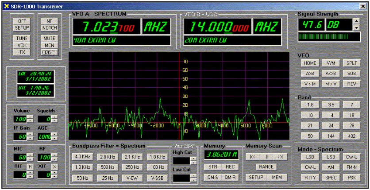Toggle XIT with the X button
The image size is (370, 190).
point(55,167)
